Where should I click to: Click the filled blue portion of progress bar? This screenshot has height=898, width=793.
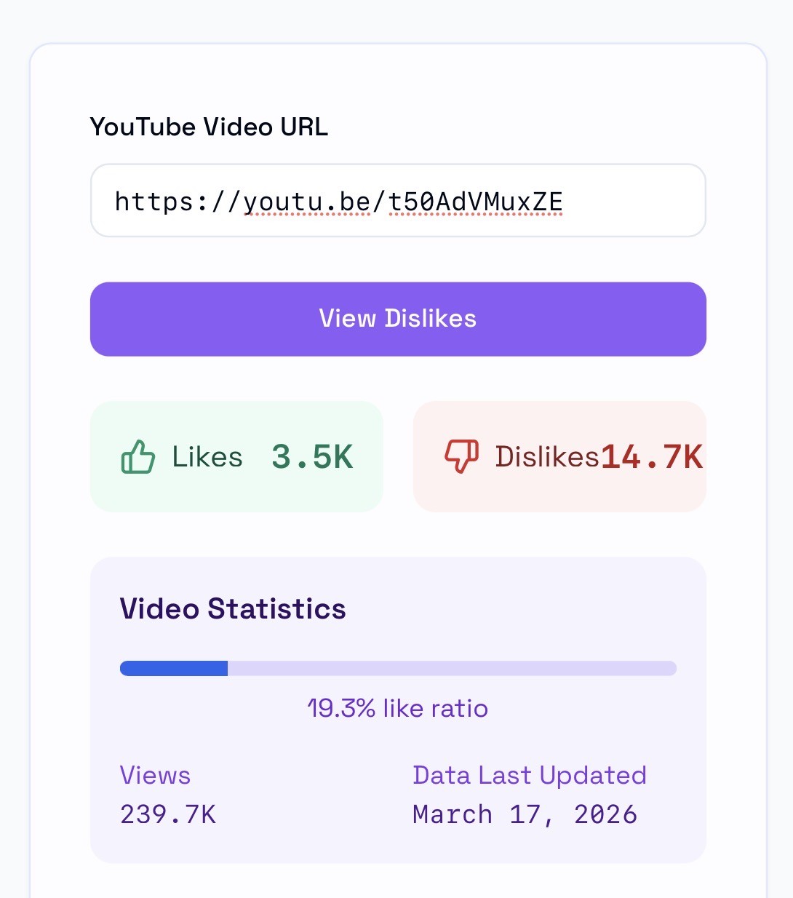(173, 667)
